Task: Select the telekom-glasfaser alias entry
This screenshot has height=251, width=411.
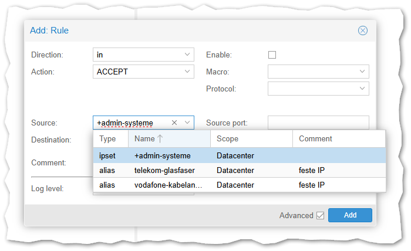Action: [164, 170]
